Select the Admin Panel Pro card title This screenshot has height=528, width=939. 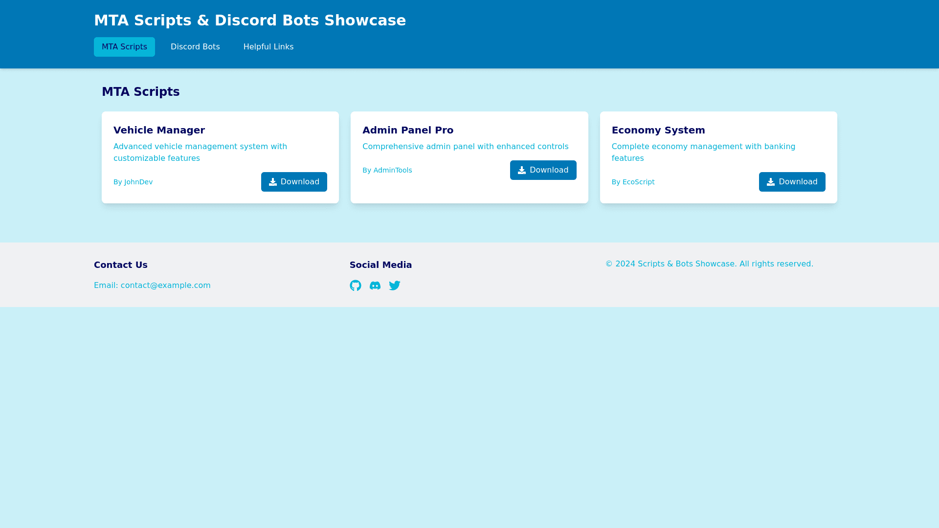pyautogui.click(x=408, y=130)
